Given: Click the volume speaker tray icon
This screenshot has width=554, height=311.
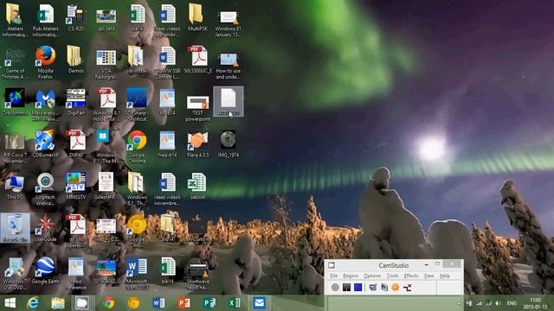Looking at the screenshot, I should click(x=499, y=303).
